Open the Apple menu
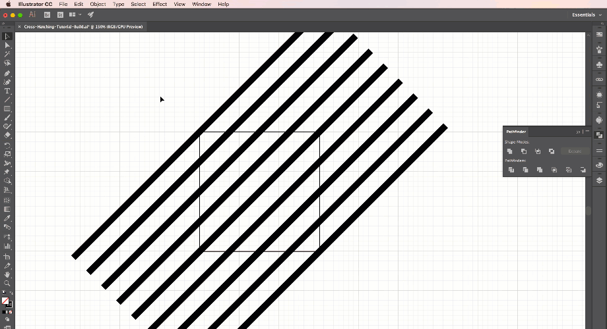607x329 pixels. (8, 4)
